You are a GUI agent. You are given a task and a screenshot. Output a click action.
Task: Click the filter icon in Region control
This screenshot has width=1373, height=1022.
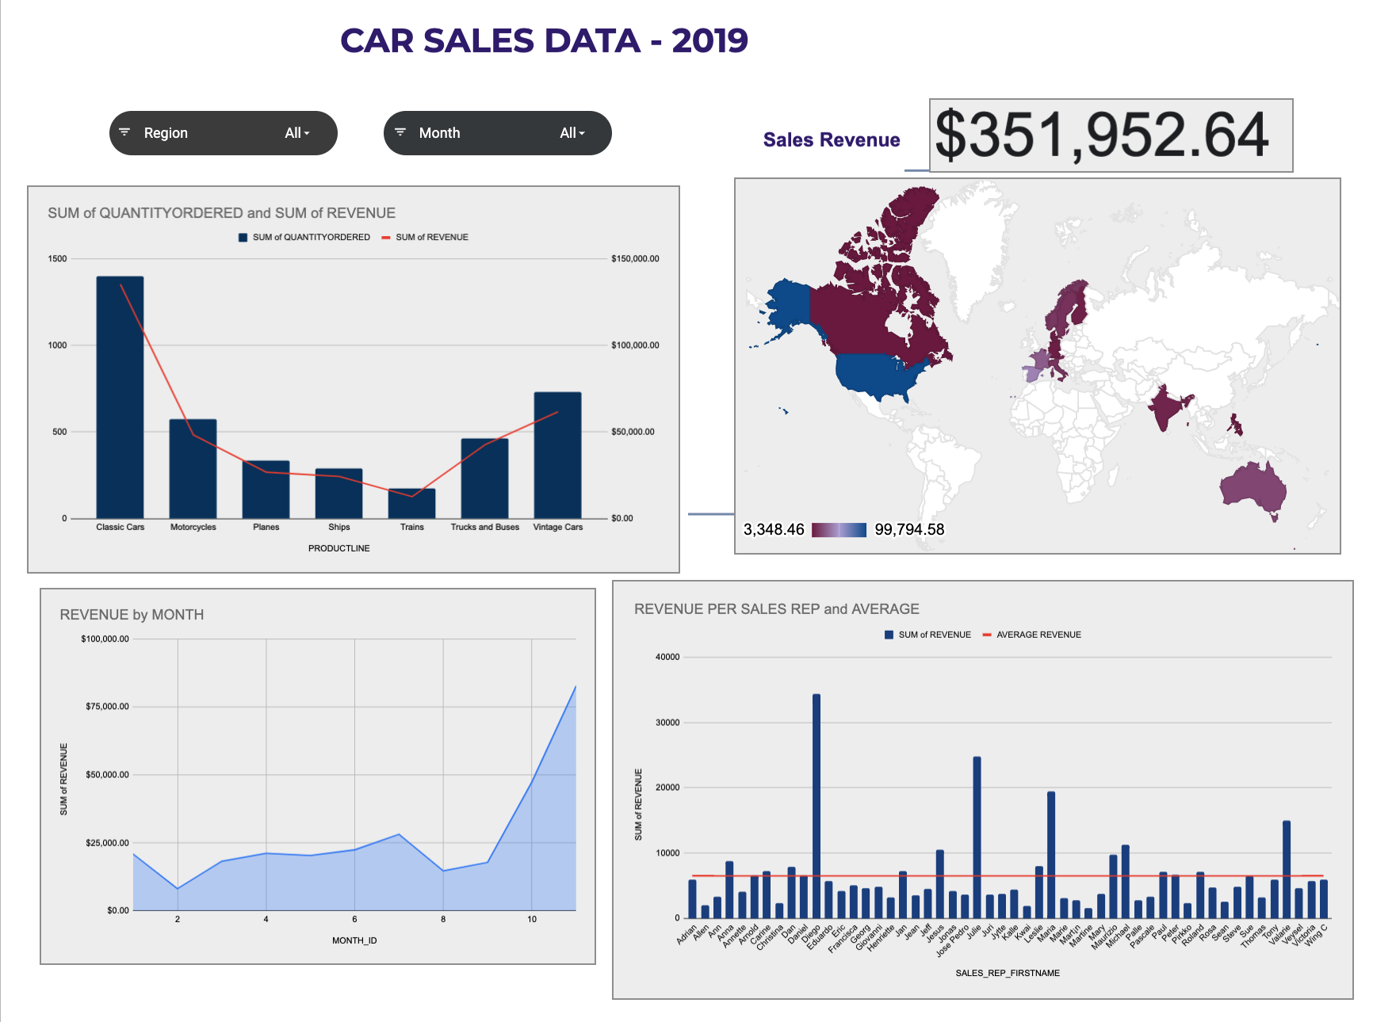(124, 132)
